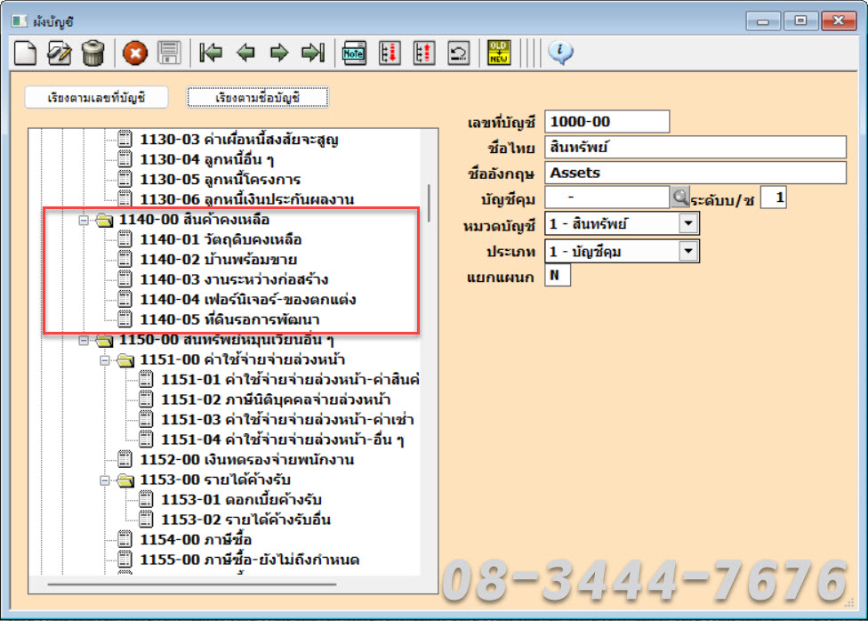Viewport: 868px width, 621px height.
Task: Select tree row 1155-00
Action: (249, 560)
